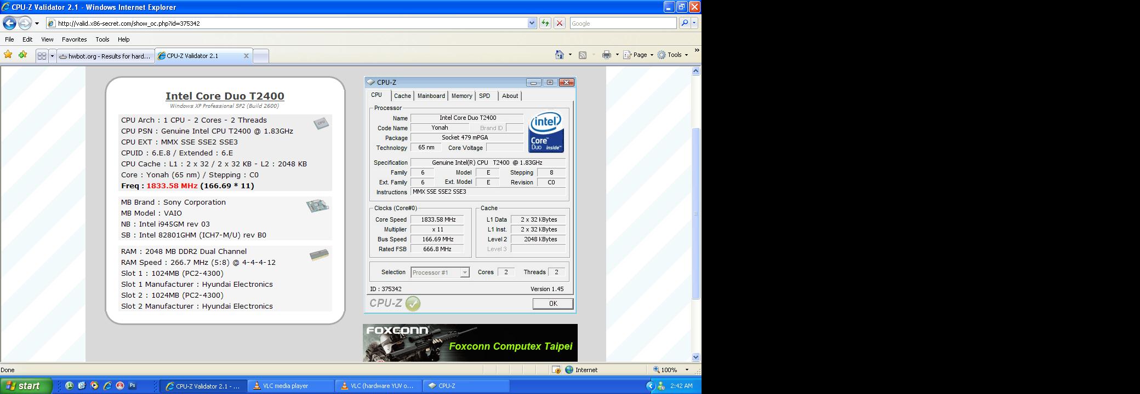Screen dimensions: 1140x394
Task: Open the Tools gear command menu
Action: pos(672,55)
